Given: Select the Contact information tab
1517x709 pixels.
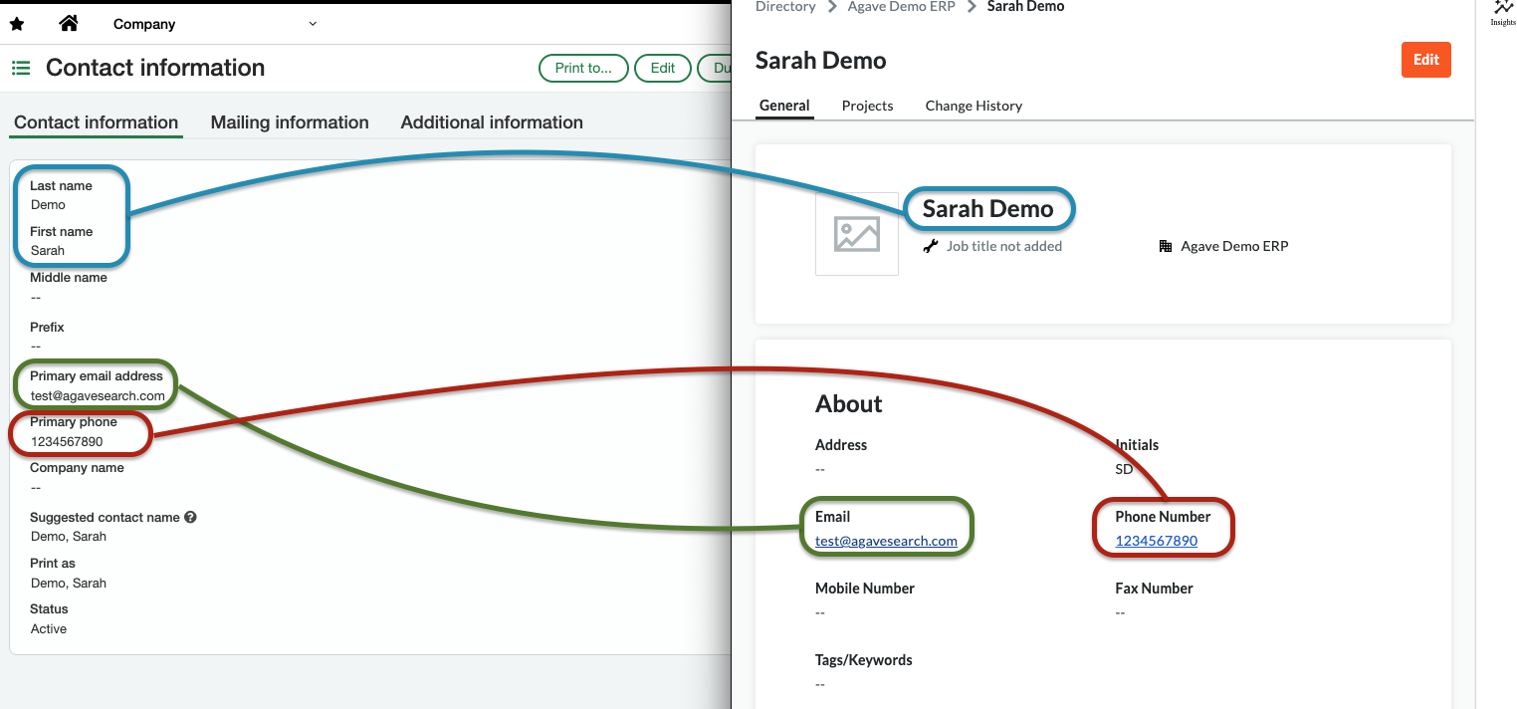Looking at the screenshot, I should (x=97, y=122).
